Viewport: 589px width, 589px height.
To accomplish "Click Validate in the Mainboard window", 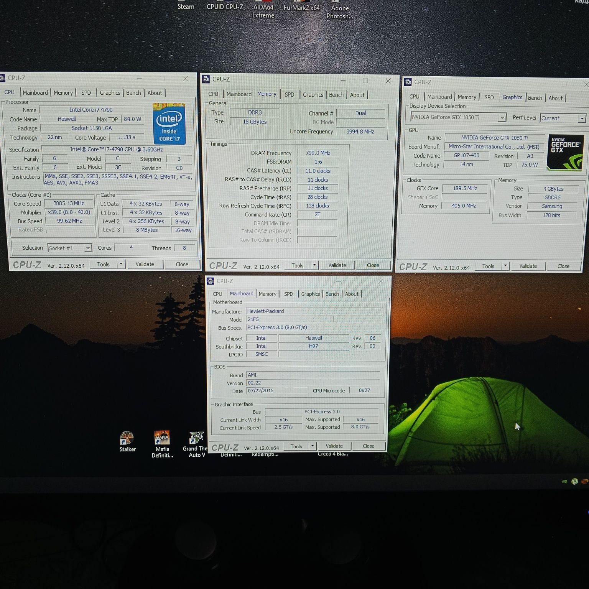I will coord(334,446).
